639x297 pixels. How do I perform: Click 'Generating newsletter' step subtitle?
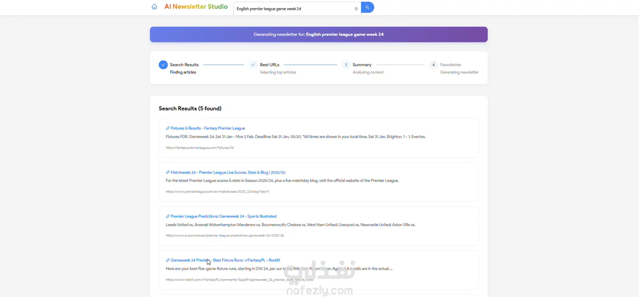(x=459, y=72)
